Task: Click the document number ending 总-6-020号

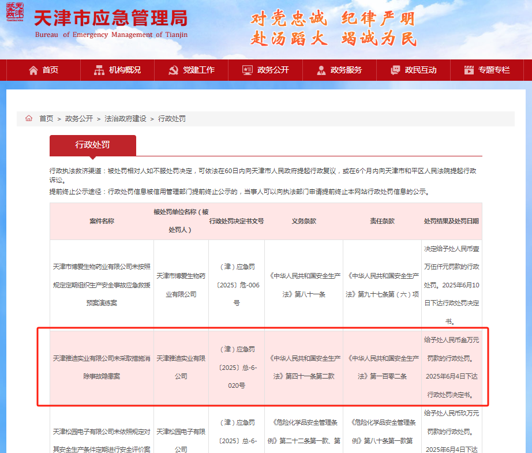Action: tap(237, 367)
